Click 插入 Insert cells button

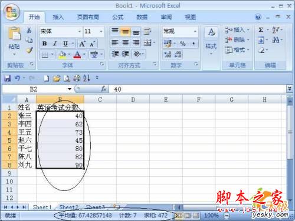237,30
